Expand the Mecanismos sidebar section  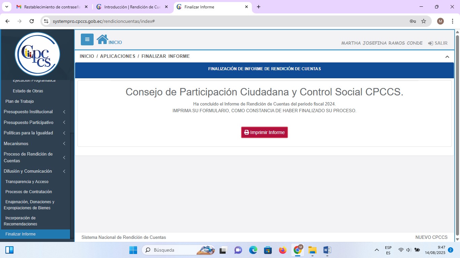[16, 144]
